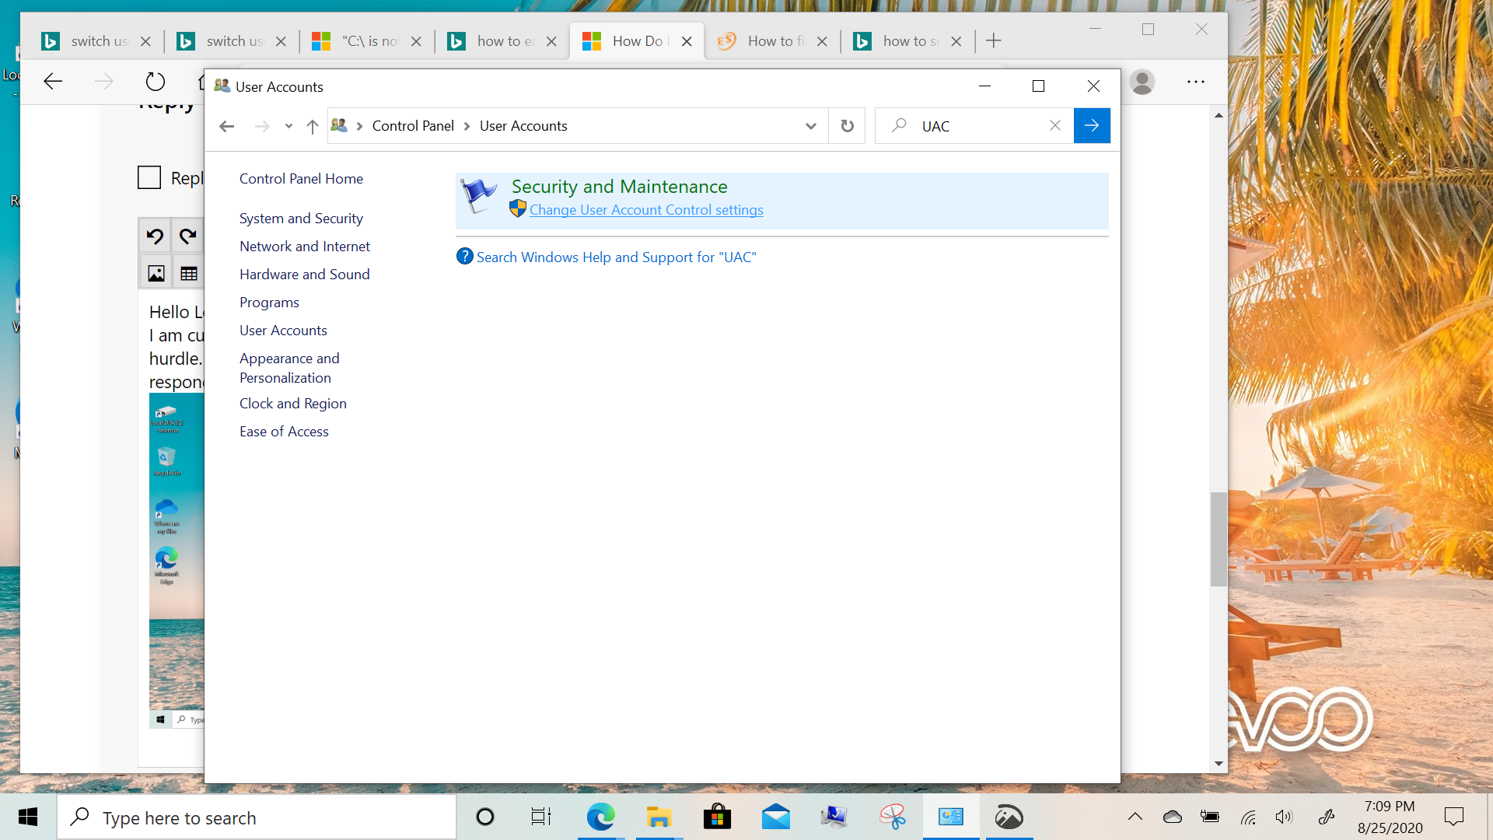Image resolution: width=1493 pixels, height=840 pixels.
Task: Launch Snip & Sketch from the taskbar
Action: pyautogui.click(x=892, y=817)
